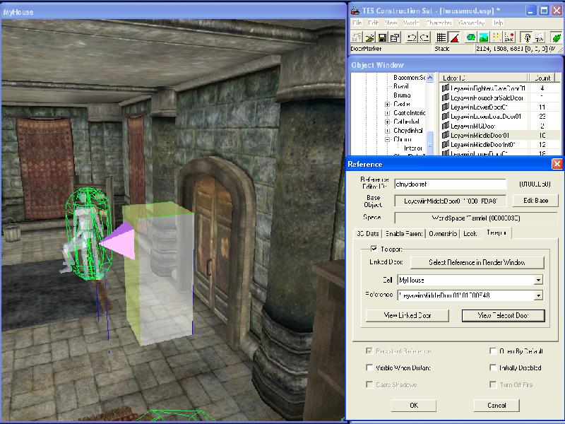Screen dimensions: 565x424
Task: Save the plugin with the floppy disk icon
Action: point(383,37)
